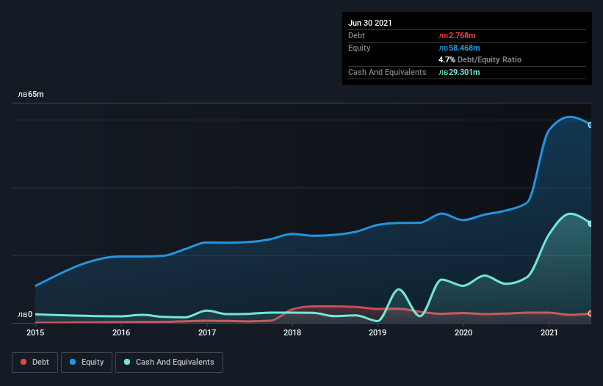Click the Equity data point marker at chart end
Viewport: 603px width, 386px height.
click(591, 125)
